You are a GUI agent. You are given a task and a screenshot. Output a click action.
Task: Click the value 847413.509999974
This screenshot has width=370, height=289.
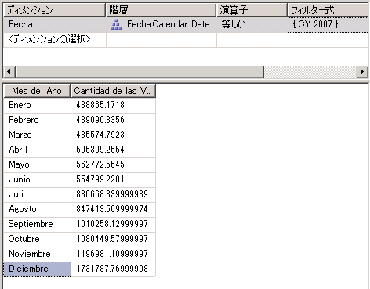coord(113,210)
